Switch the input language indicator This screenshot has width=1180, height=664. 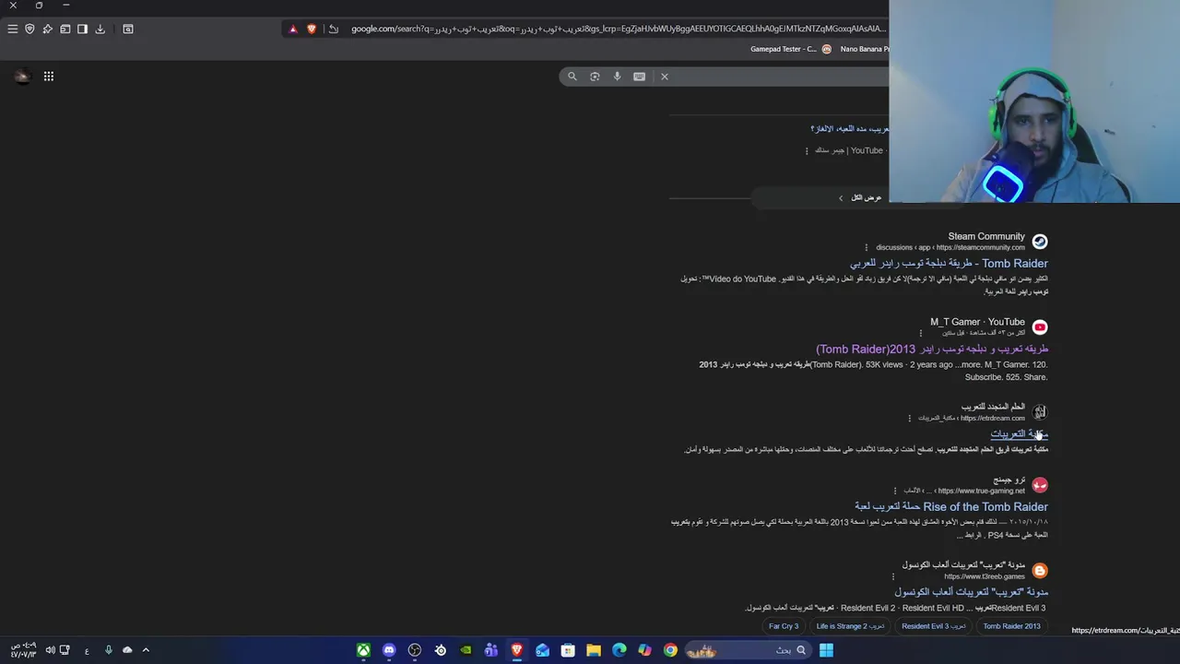[87, 651]
